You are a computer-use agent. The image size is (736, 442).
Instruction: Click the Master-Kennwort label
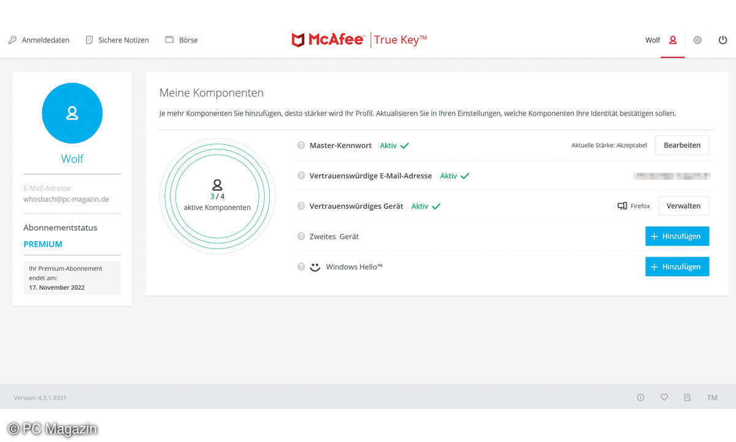pos(340,145)
